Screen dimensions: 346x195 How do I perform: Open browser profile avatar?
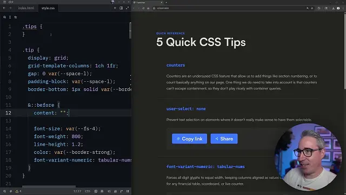tap(338, 8)
